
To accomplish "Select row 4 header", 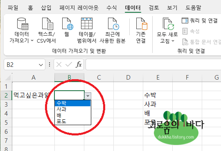I will 6,114.
